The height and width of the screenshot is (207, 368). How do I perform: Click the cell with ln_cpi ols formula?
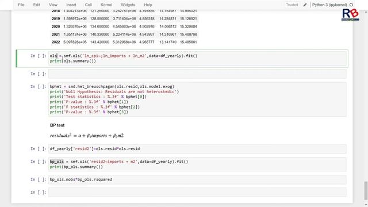click(x=197, y=59)
